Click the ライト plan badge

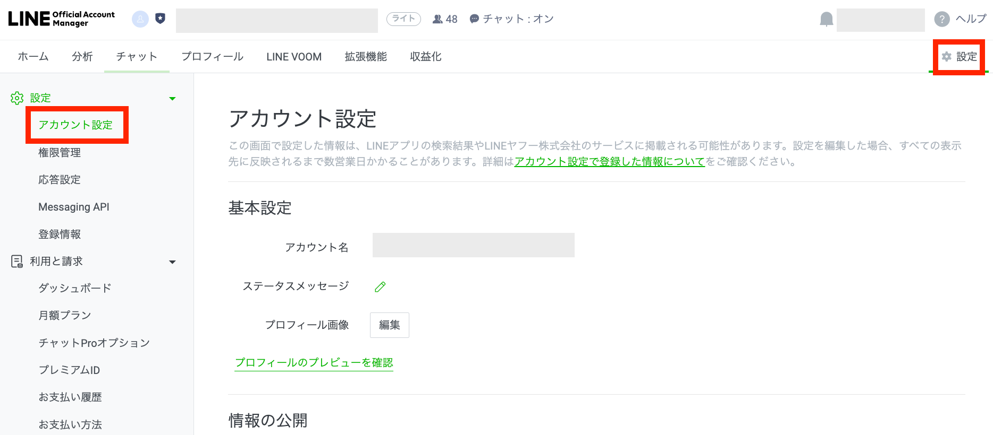coord(403,19)
